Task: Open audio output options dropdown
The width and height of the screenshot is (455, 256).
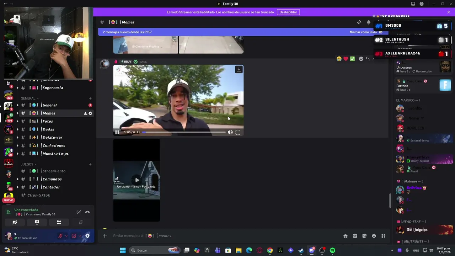Action: click(x=80, y=236)
